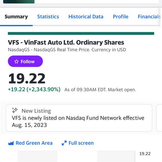Click the dark banner thumbnail at top
The image size is (162, 162).
(19, 2)
